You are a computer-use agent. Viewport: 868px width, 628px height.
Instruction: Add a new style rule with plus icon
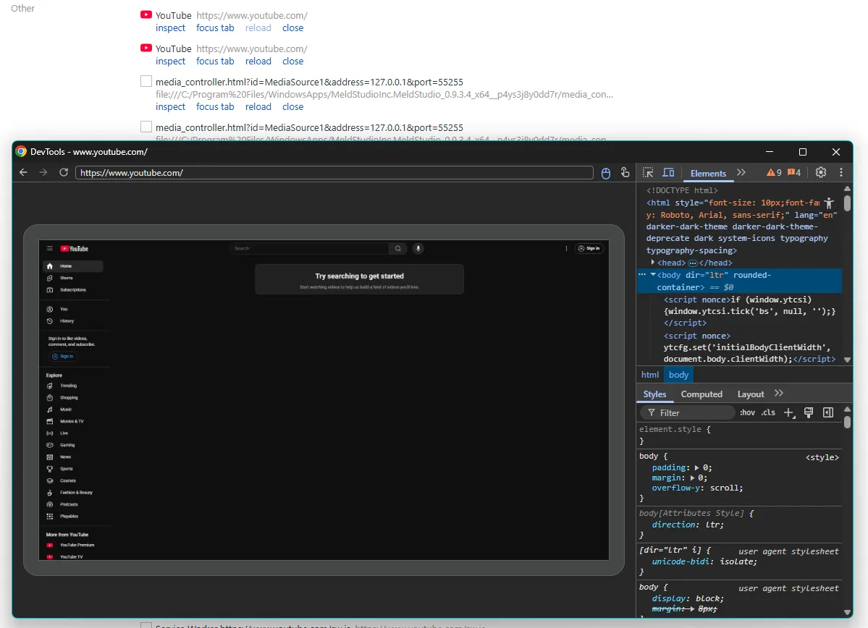click(x=788, y=412)
